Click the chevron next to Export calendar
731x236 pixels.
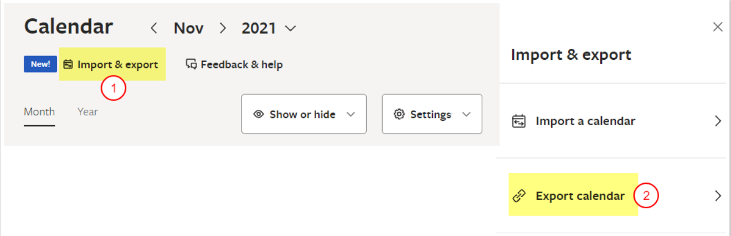pyautogui.click(x=718, y=196)
